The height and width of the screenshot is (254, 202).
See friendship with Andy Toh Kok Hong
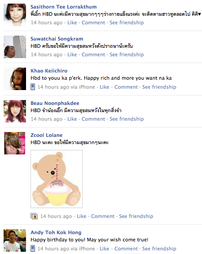(x=159, y=249)
